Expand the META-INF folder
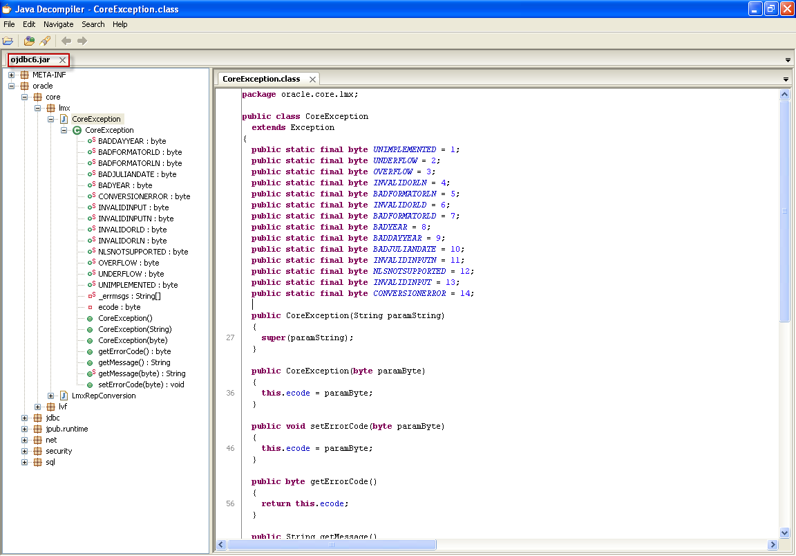This screenshot has width=796, height=556. (12, 75)
